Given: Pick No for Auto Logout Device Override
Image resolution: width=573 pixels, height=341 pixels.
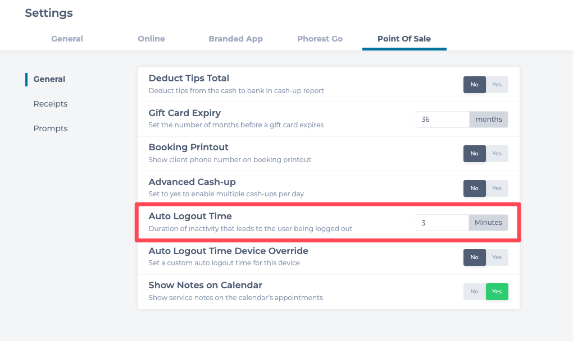Looking at the screenshot, I should coord(475,257).
